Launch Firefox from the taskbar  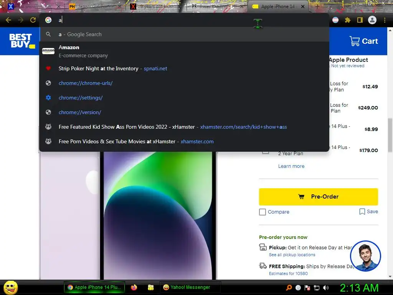tap(134, 287)
